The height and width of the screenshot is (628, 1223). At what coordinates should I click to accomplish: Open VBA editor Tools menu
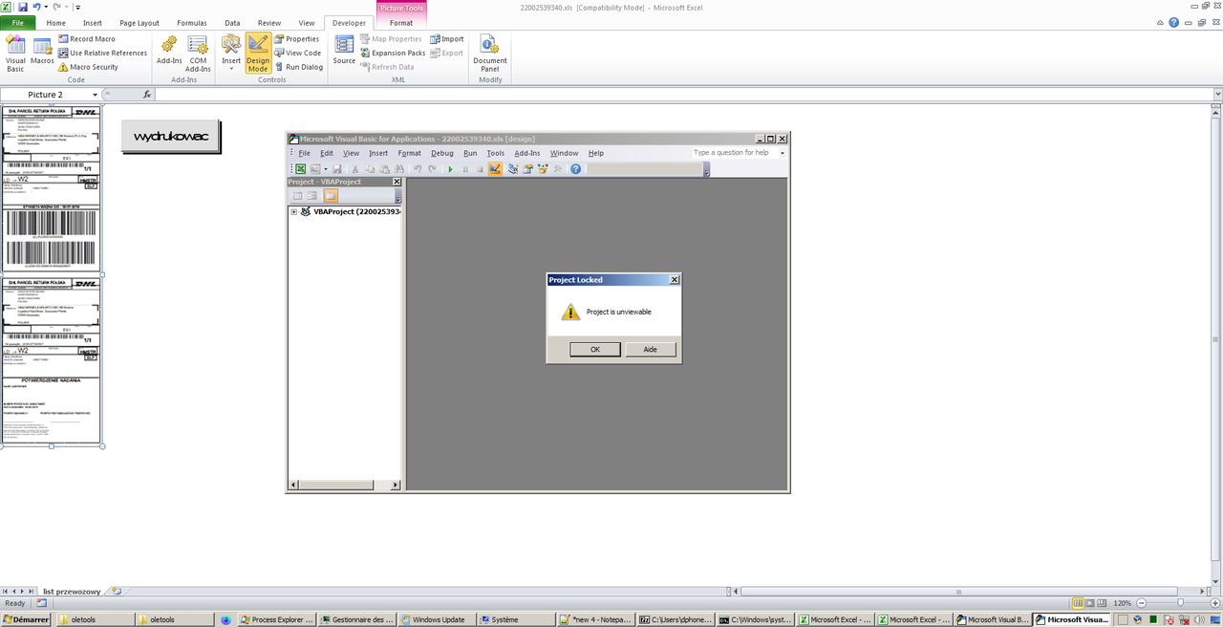tap(495, 153)
